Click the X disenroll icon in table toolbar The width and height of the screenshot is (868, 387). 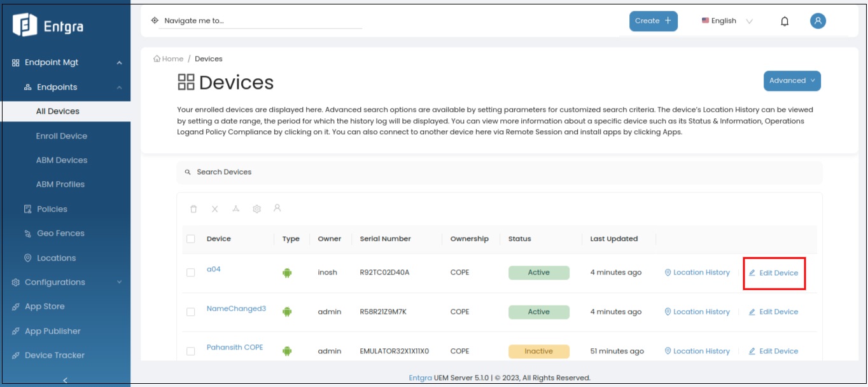coord(214,209)
